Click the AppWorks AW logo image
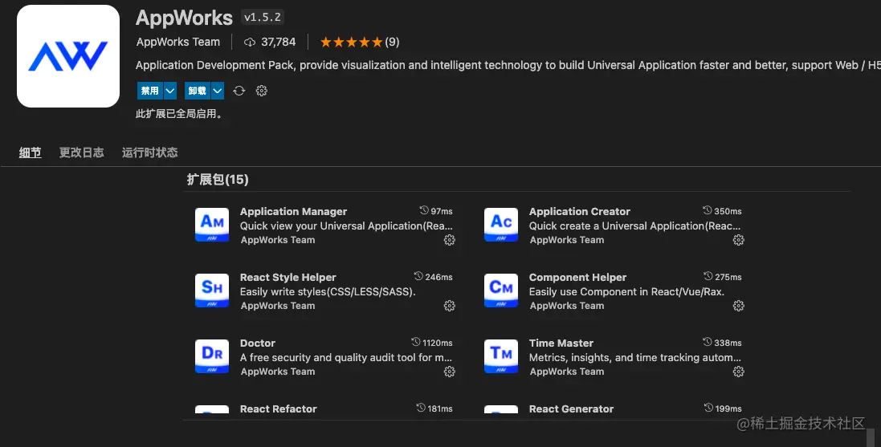This screenshot has width=881, height=447. [68, 56]
